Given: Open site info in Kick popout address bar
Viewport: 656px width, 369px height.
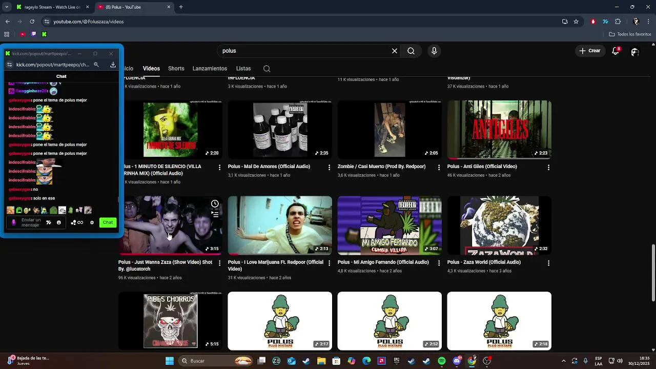Looking at the screenshot, I should click(x=9, y=65).
